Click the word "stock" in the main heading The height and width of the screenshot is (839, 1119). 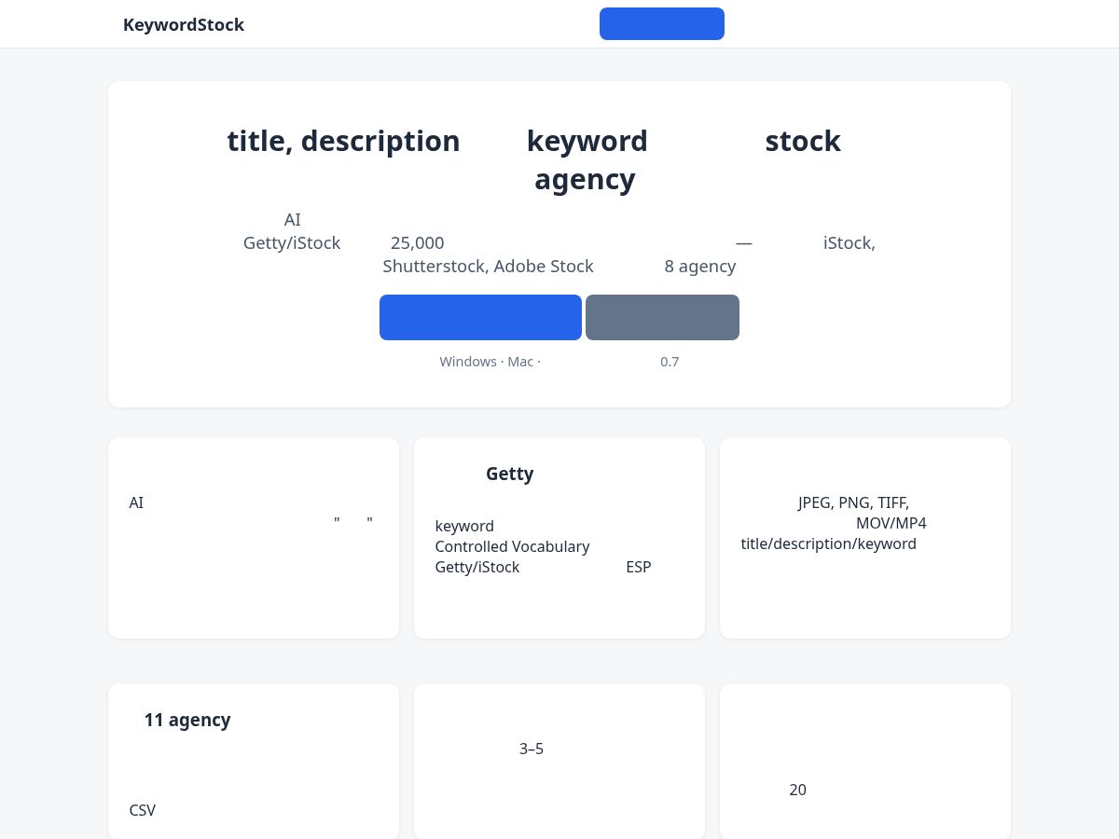pos(803,141)
